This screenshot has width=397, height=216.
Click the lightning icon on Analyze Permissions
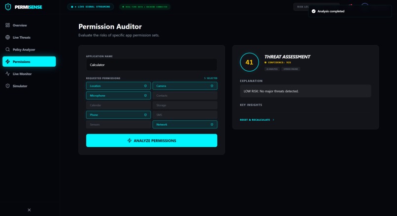click(130, 140)
